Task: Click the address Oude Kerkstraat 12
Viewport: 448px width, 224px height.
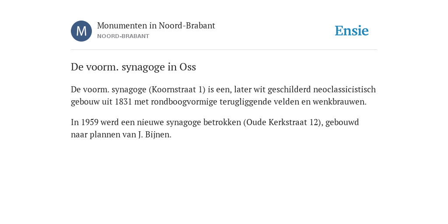Action: point(282,122)
